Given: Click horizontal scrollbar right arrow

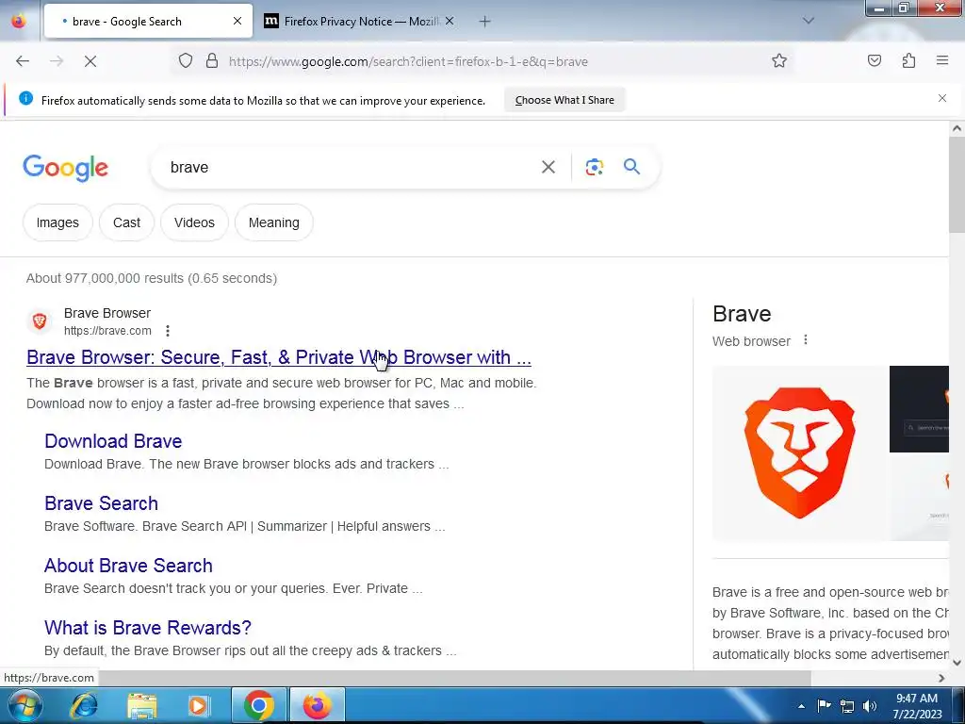Looking at the screenshot, I should tap(941, 678).
